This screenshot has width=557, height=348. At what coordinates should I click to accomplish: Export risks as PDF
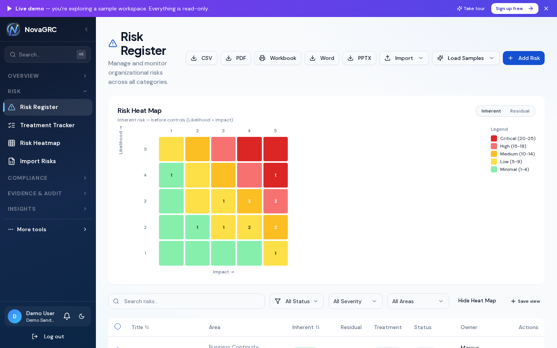pyautogui.click(x=236, y=58)
